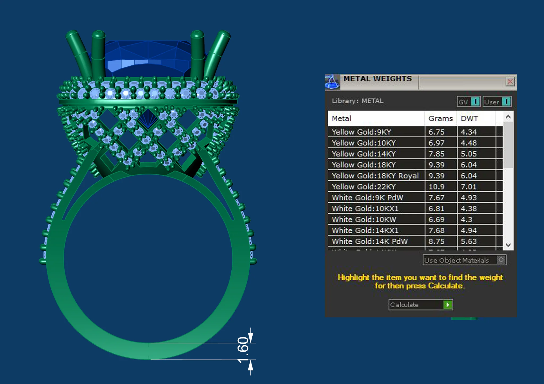544x384 pixels.
Task: Select the Yellow Gold:18KY Royal row
Action: pyautogui.click(x=415, y=176)
